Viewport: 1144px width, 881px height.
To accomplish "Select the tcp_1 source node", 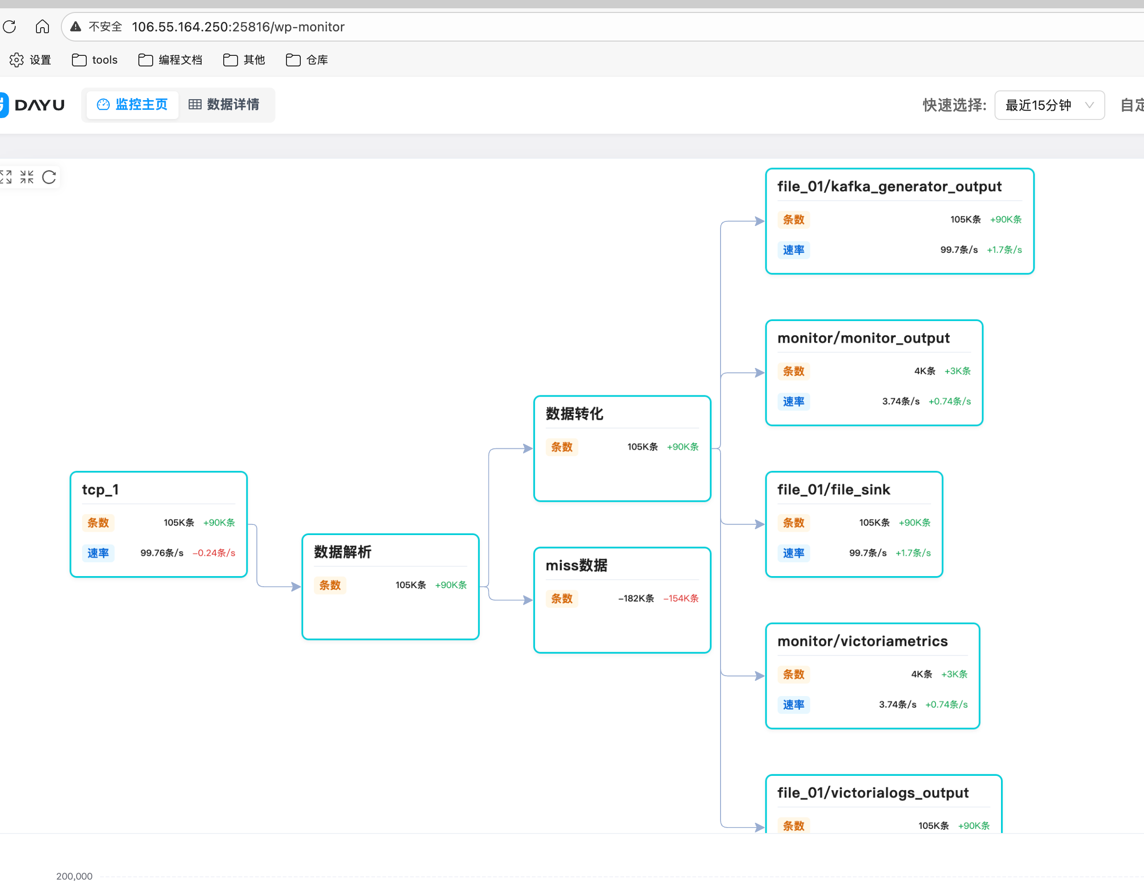I will coord(158,524).
